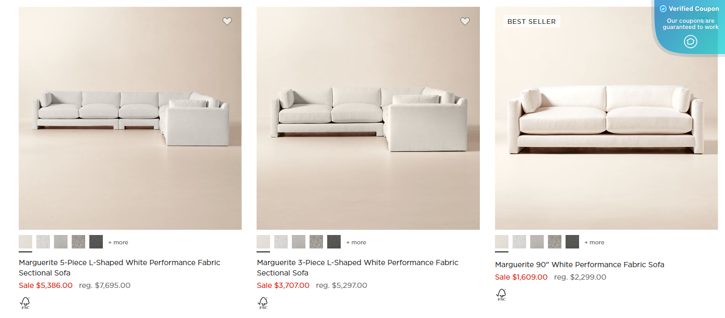Click the FSC icon under the 3-Piece Sectional
Screen dimensions: 725x318
[x=263, y=303]
